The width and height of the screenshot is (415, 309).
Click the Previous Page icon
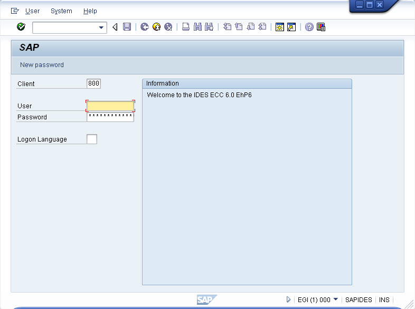(239, 27)
